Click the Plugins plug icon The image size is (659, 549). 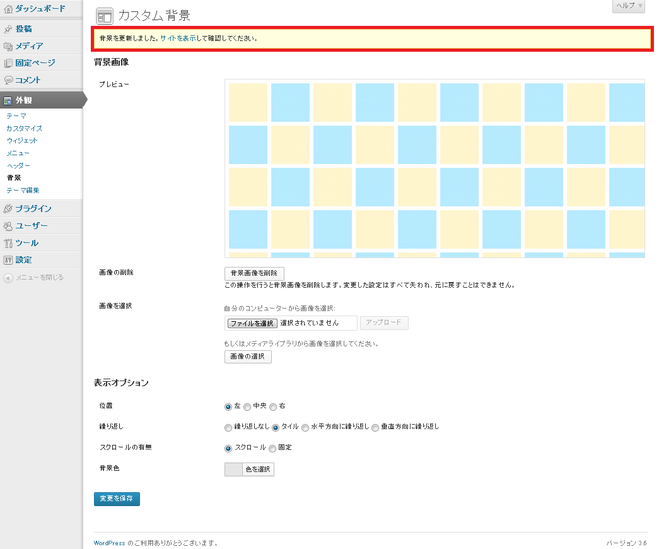pos(8,209)
